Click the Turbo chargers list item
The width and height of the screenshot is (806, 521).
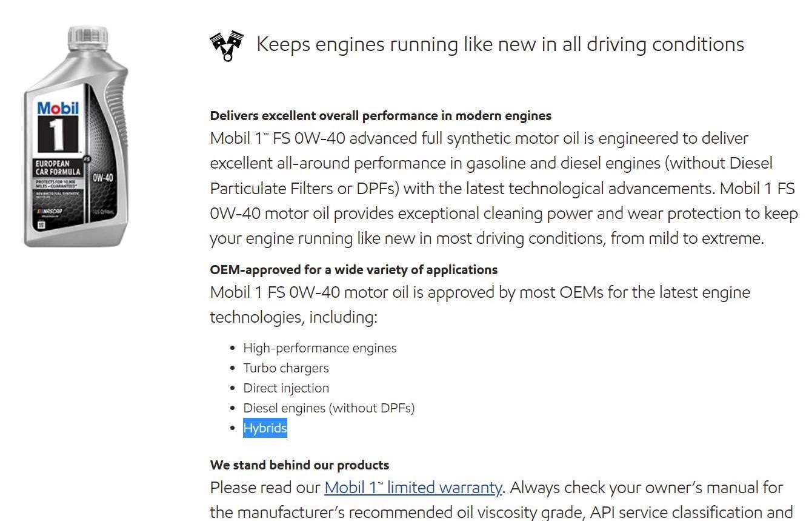pos(286,368)
